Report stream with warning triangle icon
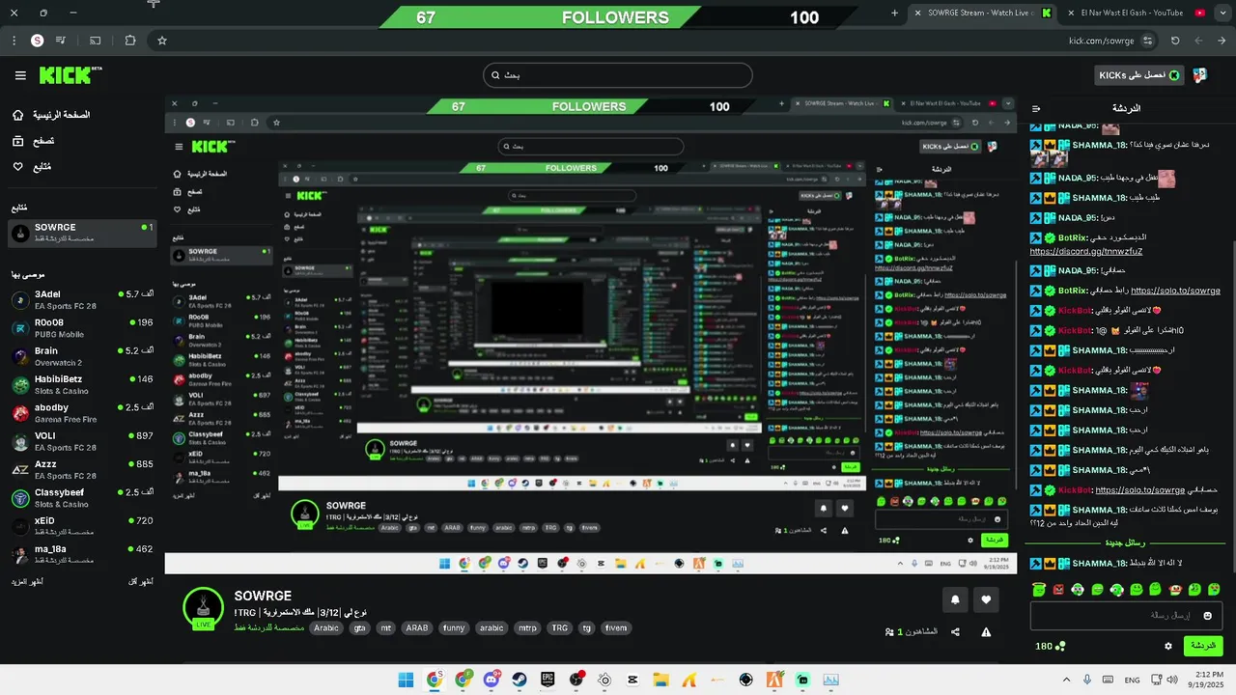This screenshot has height=695, width=1236. click(986, 632)
